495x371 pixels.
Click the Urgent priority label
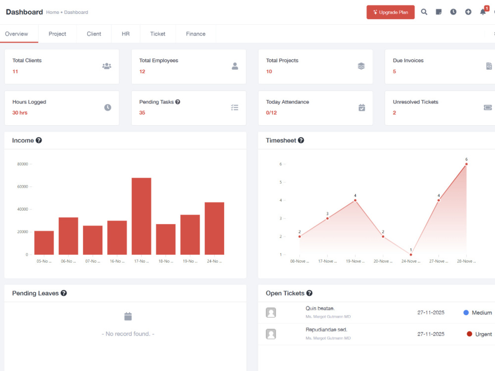[x=483, y=334]
